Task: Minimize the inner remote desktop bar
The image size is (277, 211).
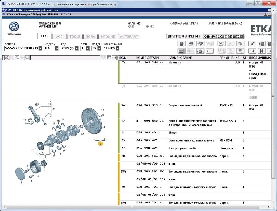Action: [x=269, y=10]
